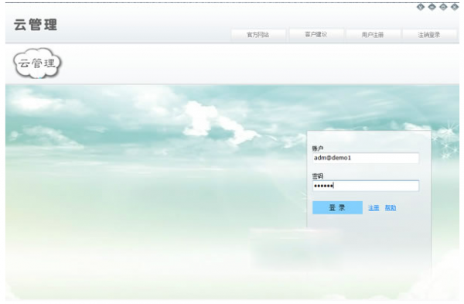Follow the 帮助 link
The height and width of the screenshot is (304, 464).
click(391, 208)
